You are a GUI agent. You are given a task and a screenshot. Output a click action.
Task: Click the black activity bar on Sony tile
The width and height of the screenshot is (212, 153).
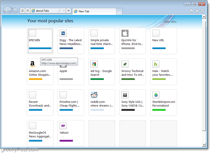pyautogui.click(x=128, y=110)
